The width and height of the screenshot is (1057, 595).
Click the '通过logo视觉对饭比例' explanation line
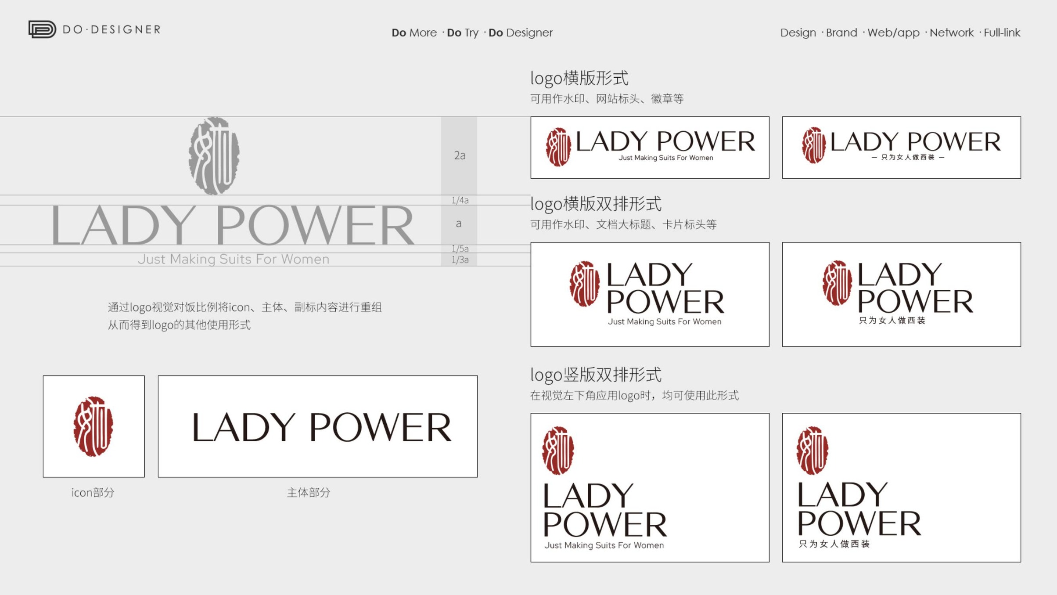coord(244,307)
